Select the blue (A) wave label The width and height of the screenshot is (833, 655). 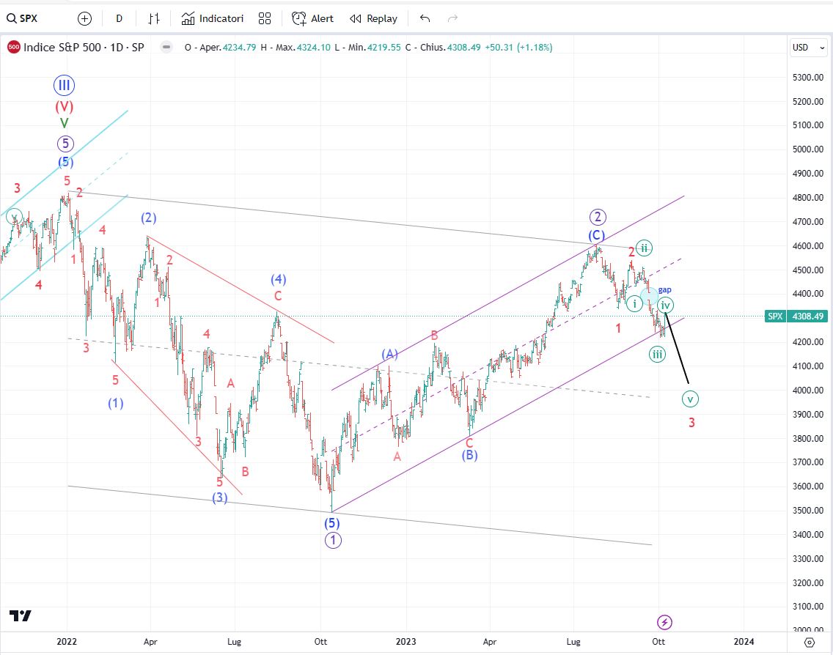pyautogui.click(x=390, y=354)
